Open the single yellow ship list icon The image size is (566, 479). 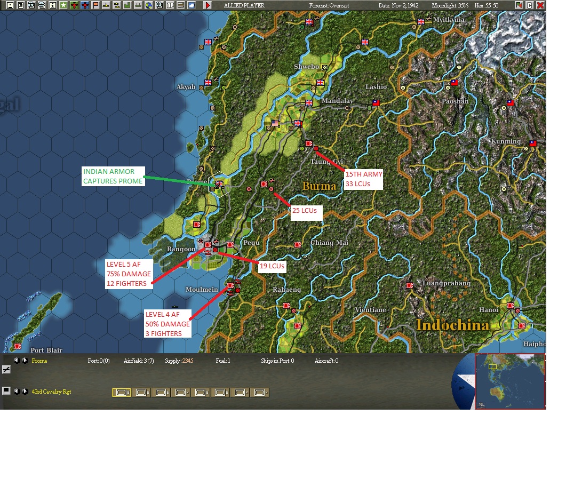tap(106, 5)
